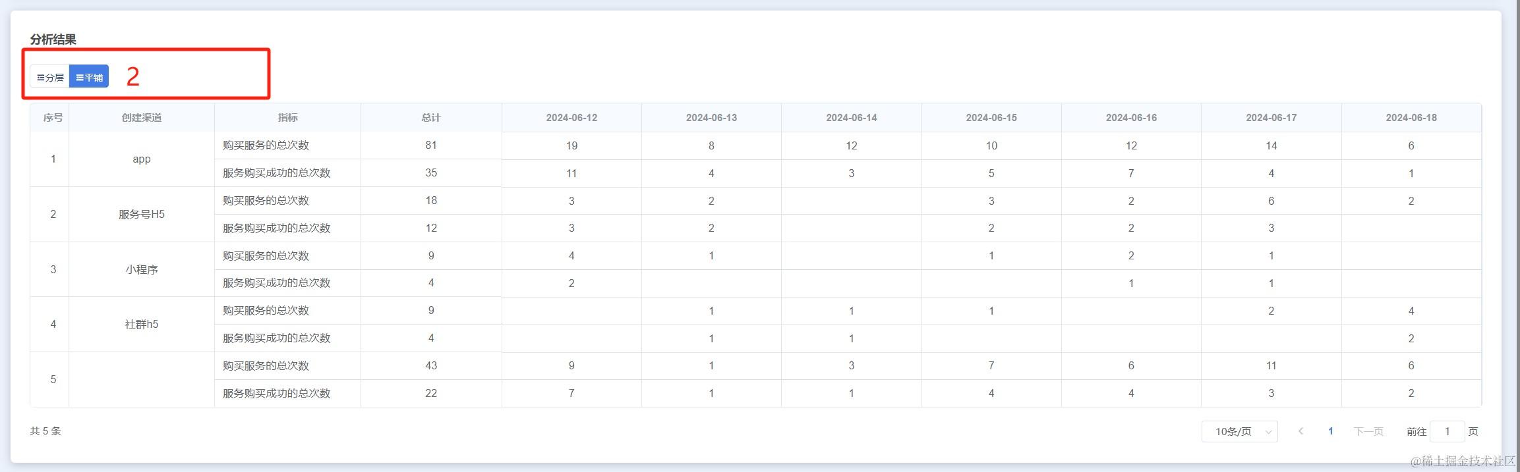Click the 2024-06-12 column header
The image size is (1520, 472).
(571, 118)
